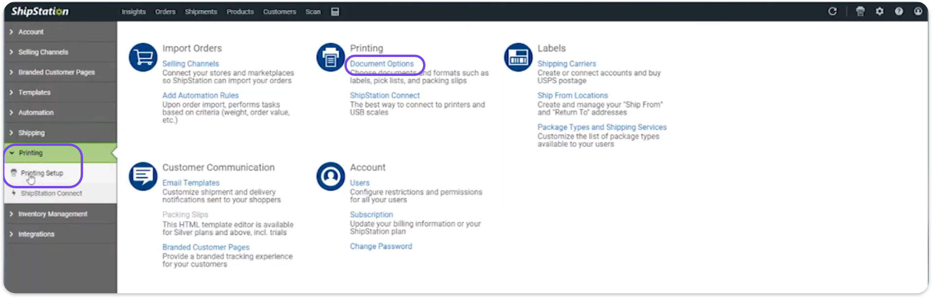Click the bolt icon beside ShipStation Connect
Screen dimensions: 932x298
[14, 193]
